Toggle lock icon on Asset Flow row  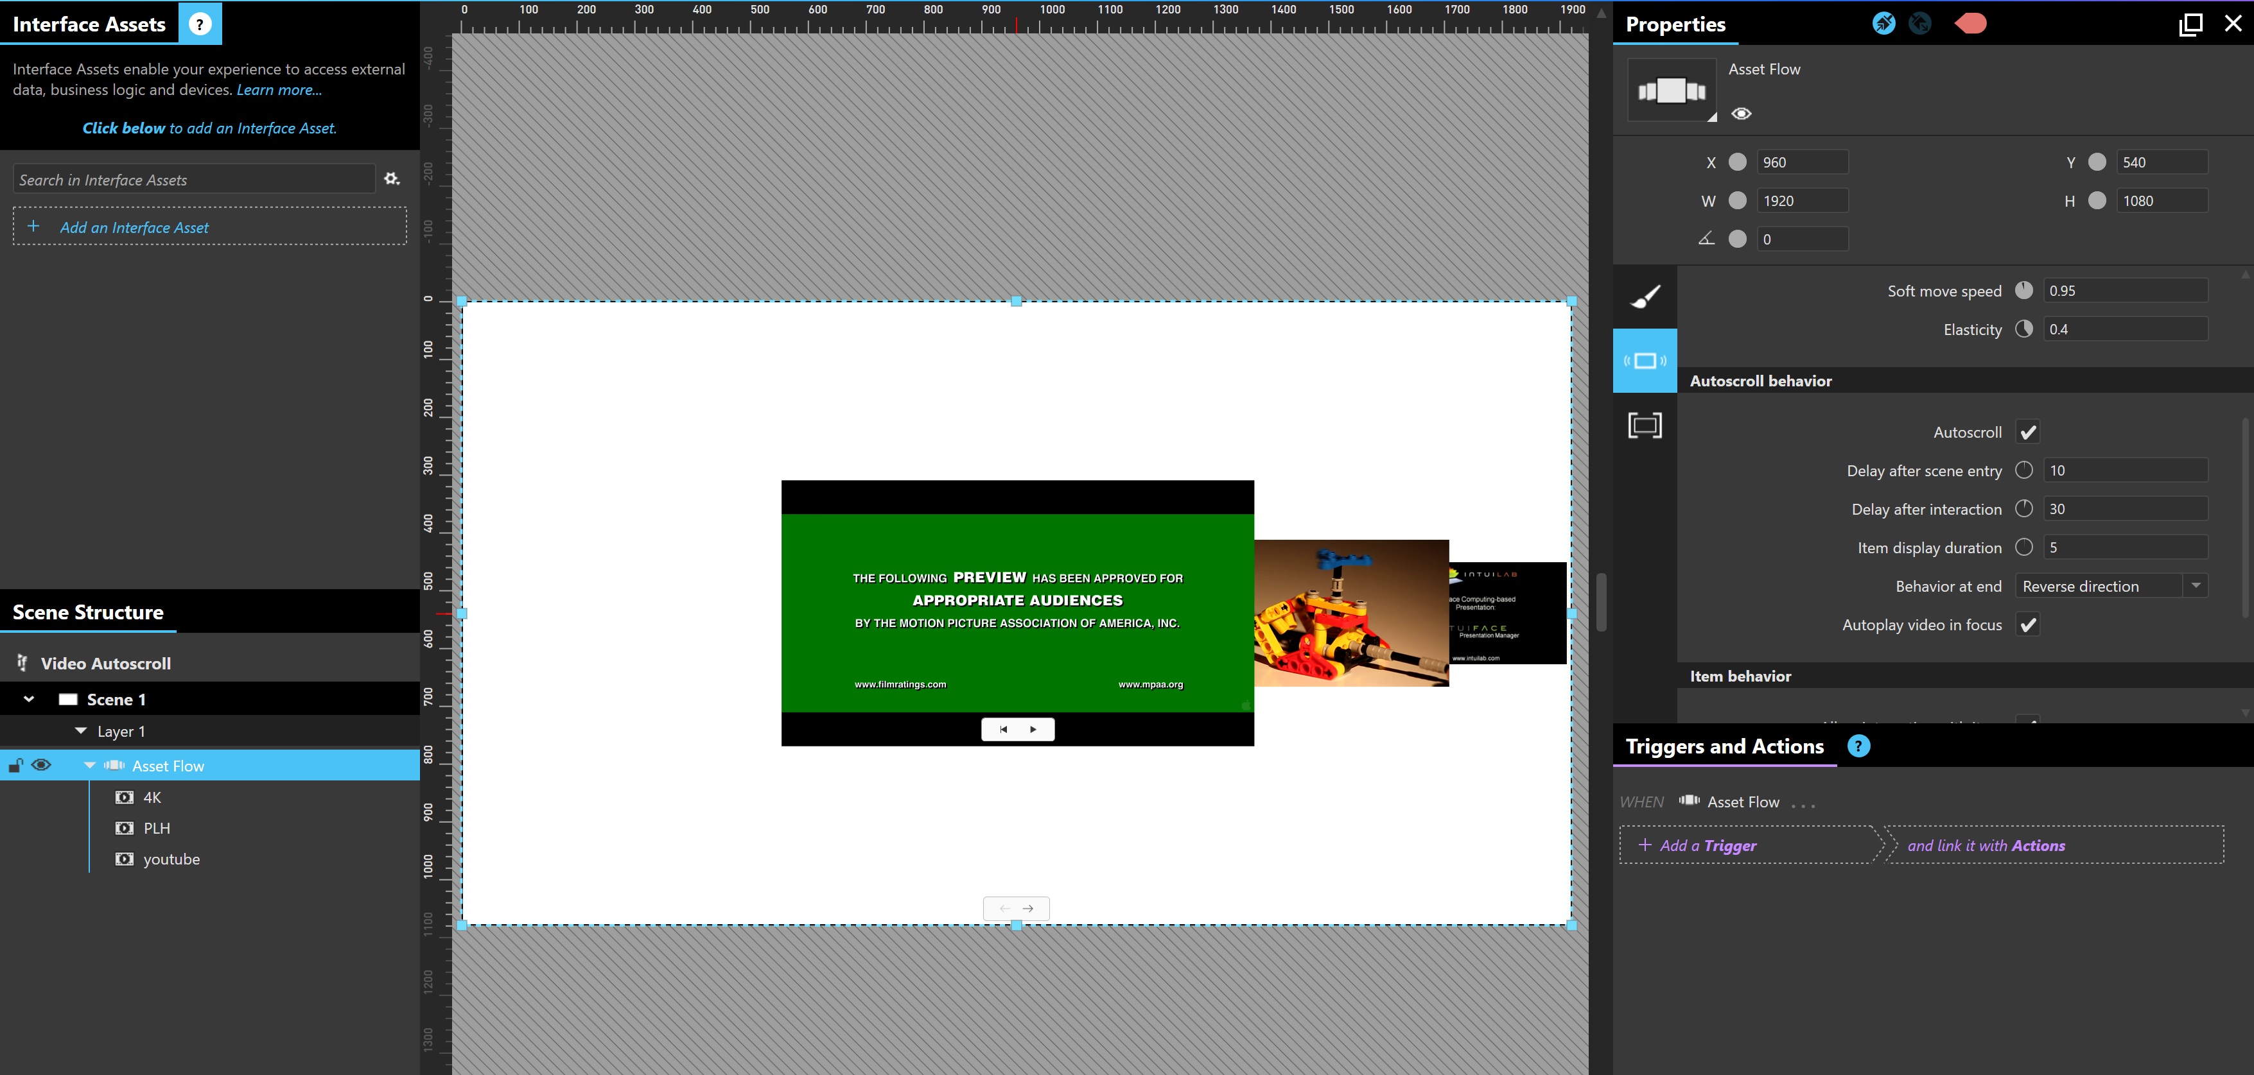click(15, 766)
